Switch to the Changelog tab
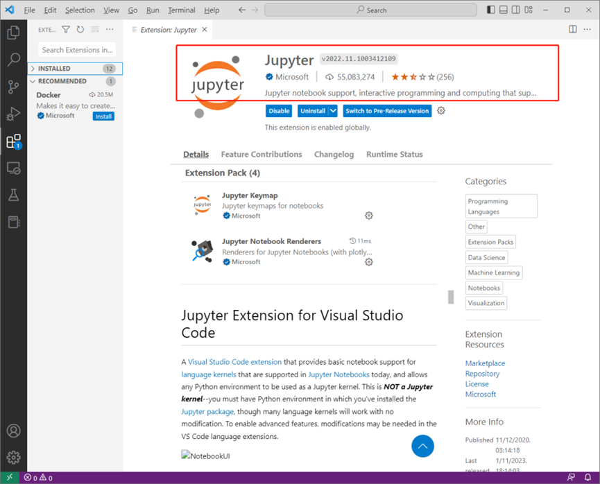600x484 pixels. [334, 154]
